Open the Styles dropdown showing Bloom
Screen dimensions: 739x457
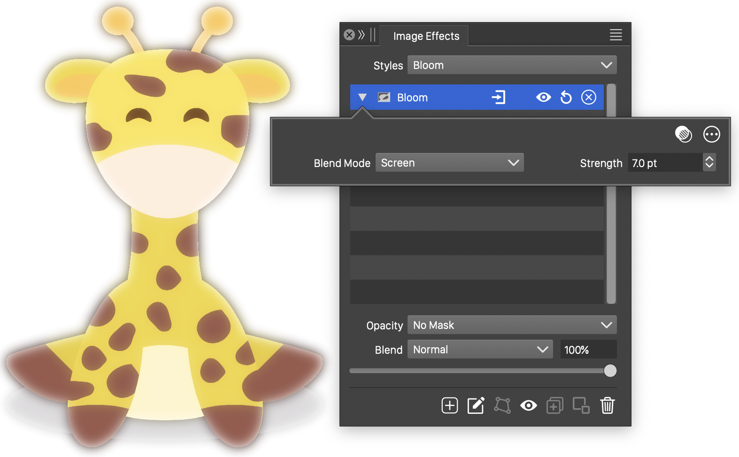(x=512, y=65)
